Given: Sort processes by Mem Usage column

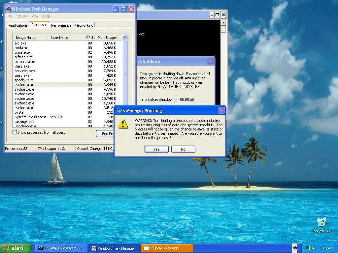Looking at the screenshot, I should pos(107,38).
